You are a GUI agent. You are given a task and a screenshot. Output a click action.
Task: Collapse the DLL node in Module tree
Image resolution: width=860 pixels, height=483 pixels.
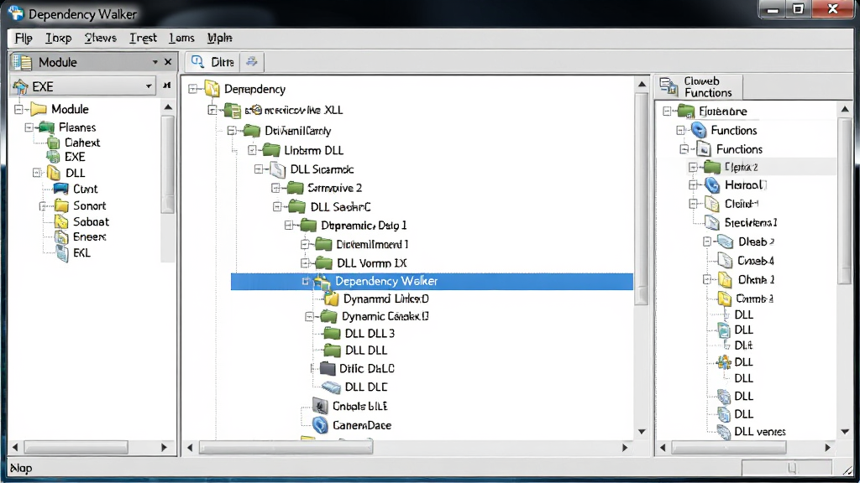click(x=37, y=173)
